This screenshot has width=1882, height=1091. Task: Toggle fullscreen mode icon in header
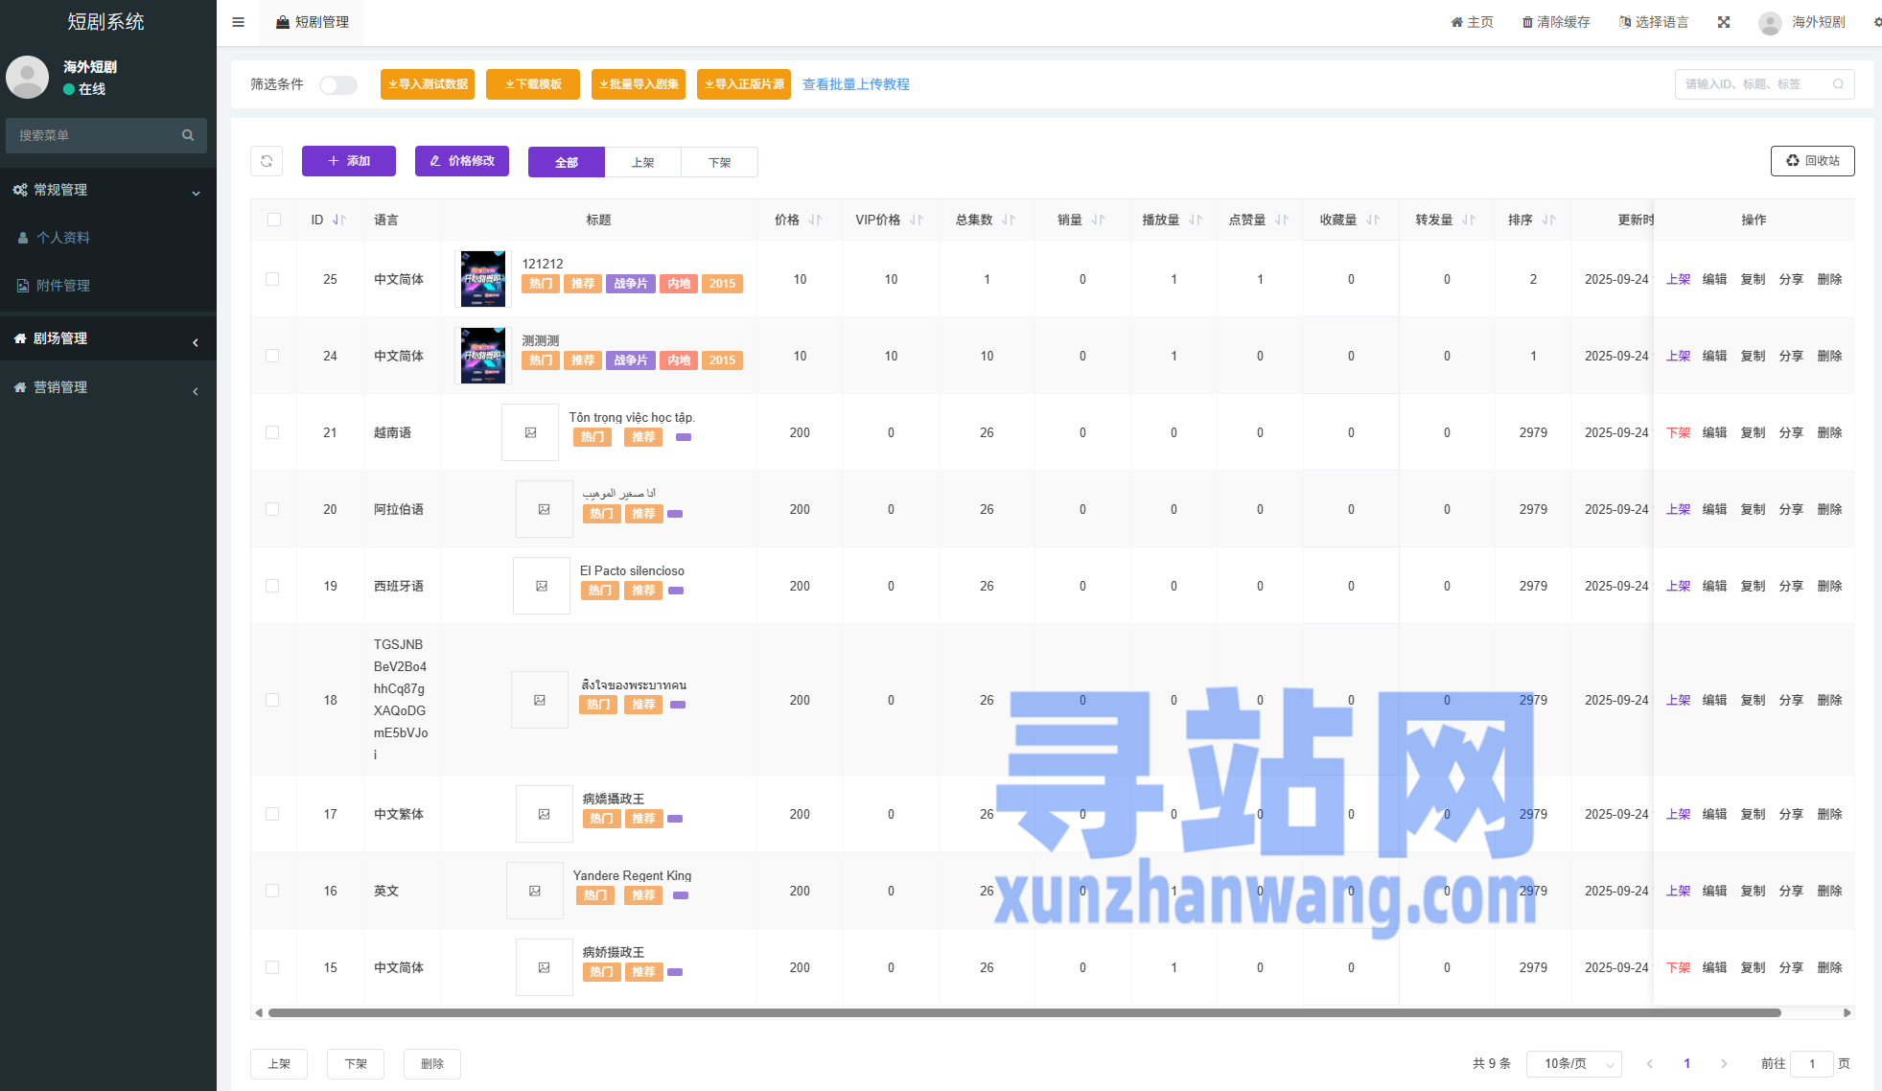pos(1723,22)
